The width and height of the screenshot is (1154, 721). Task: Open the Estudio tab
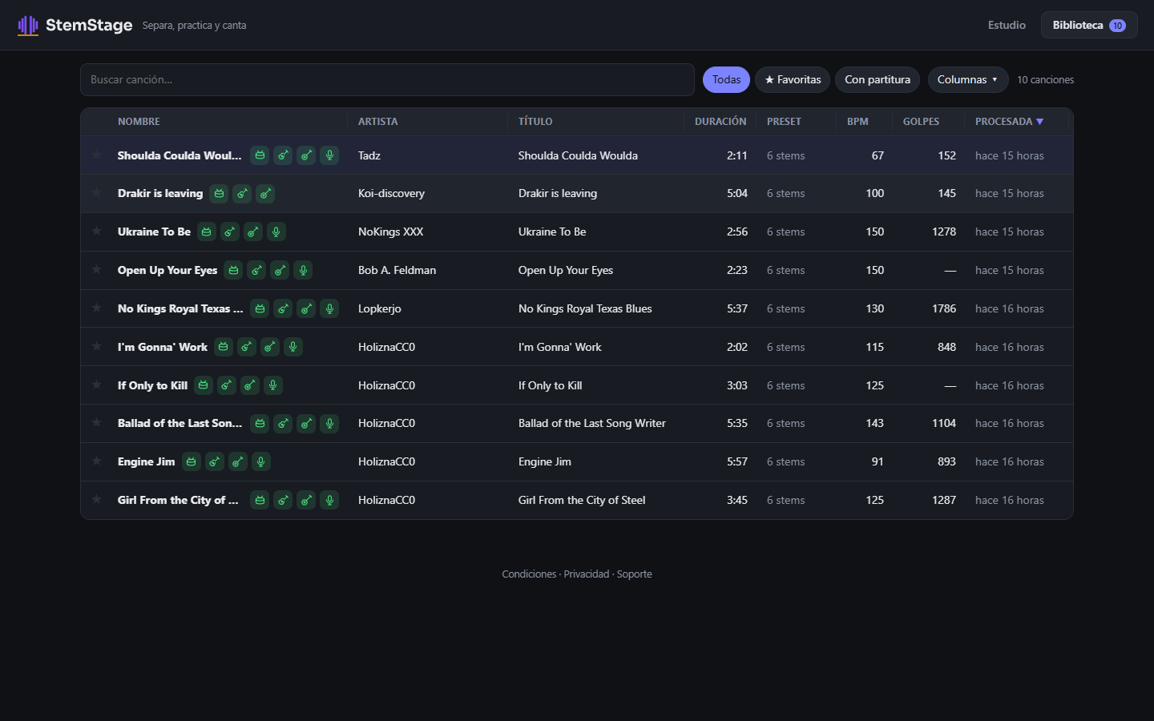[1007, 25]
